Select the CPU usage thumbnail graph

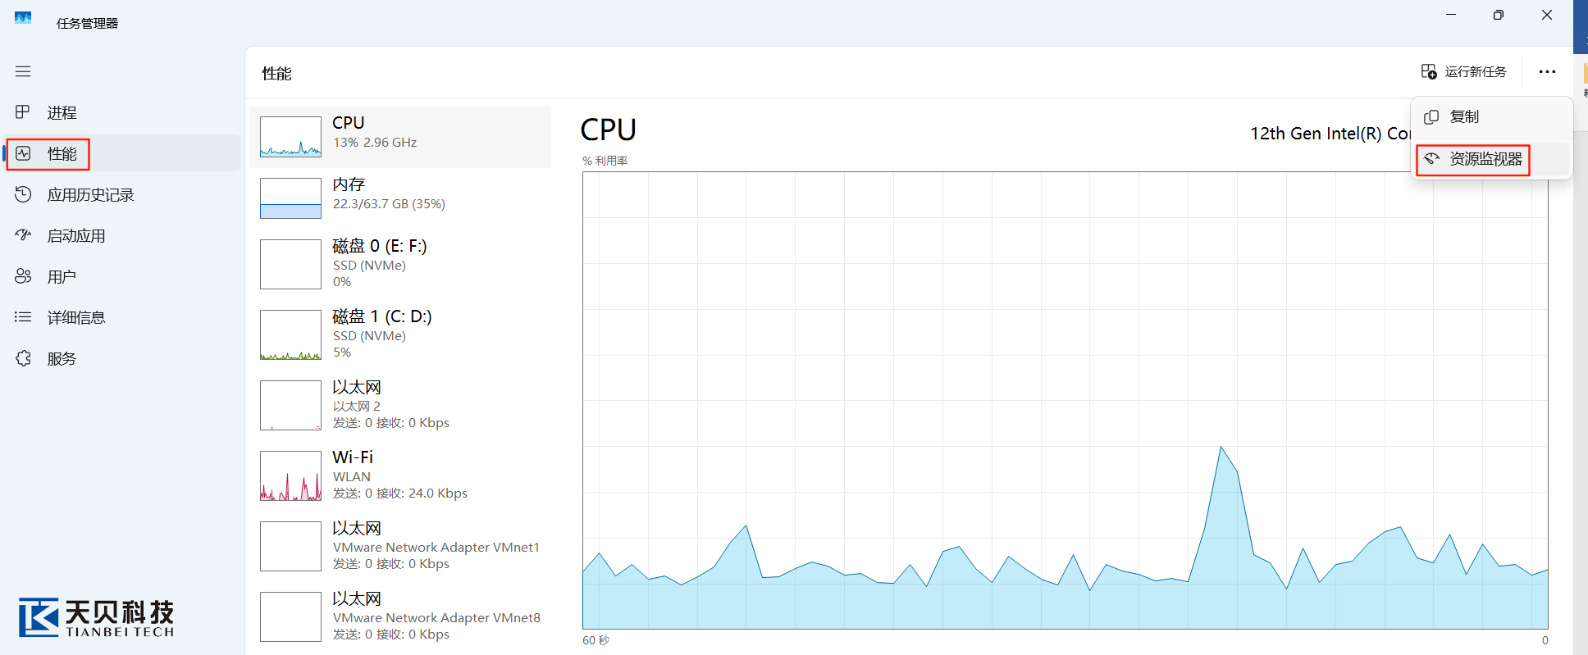tap(290, 137)
